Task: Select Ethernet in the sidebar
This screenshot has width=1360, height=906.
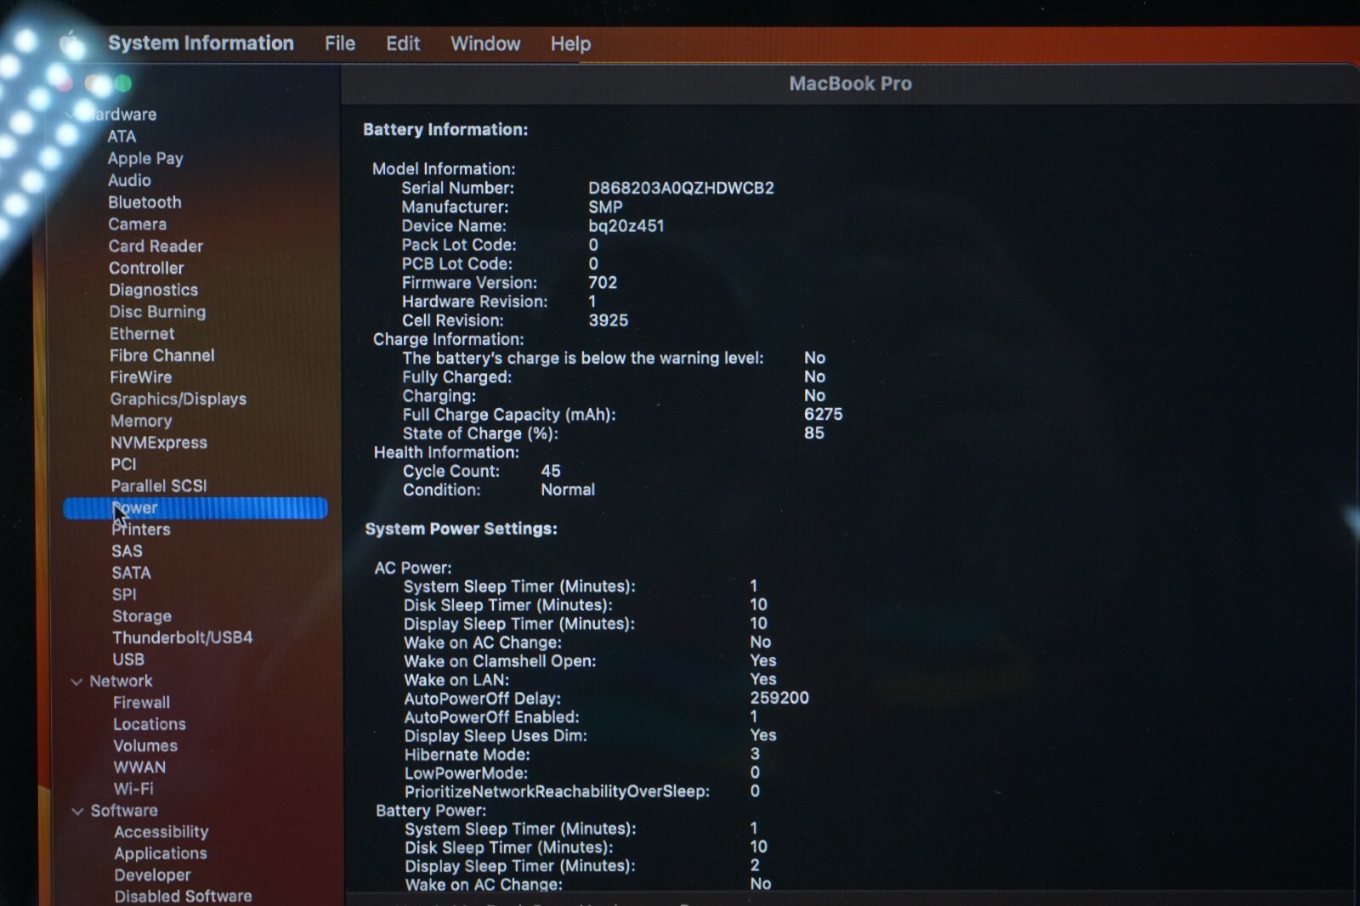Action: [x=142, y=334]
